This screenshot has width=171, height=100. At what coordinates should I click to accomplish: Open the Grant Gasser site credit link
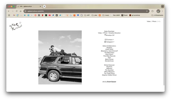click(112, 82)
